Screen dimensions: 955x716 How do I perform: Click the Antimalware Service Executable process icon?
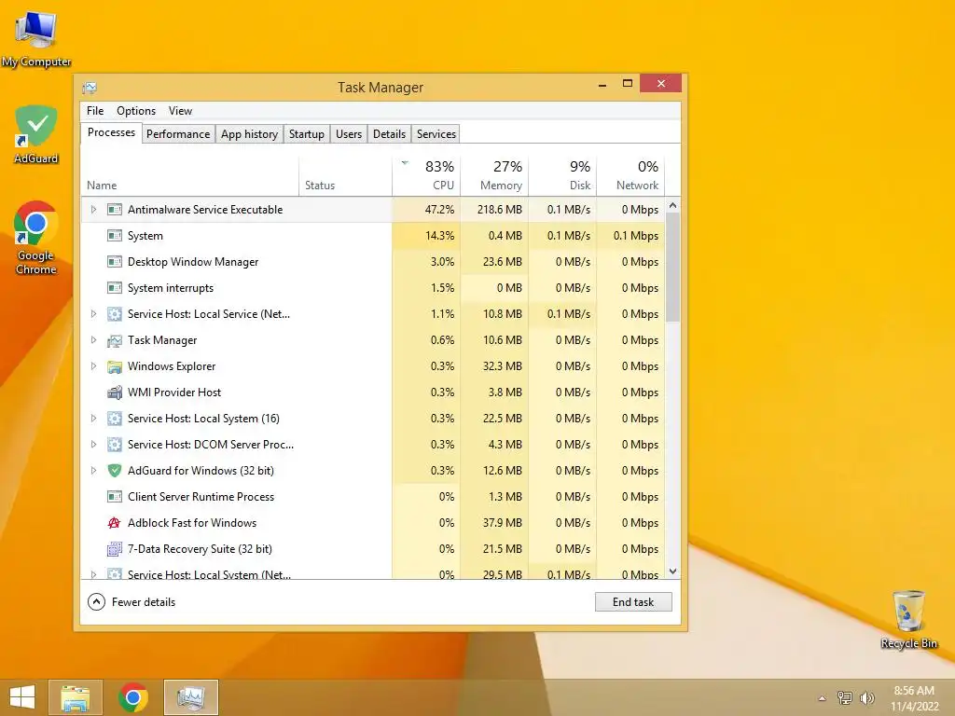(115, 210)
